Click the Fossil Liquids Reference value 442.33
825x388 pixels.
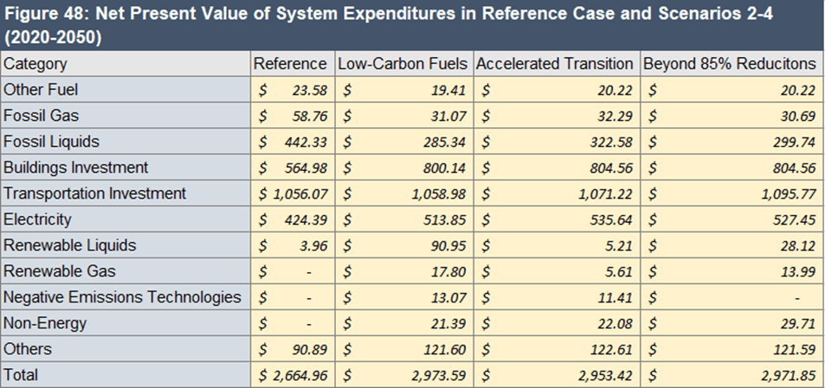click(305, 142)
